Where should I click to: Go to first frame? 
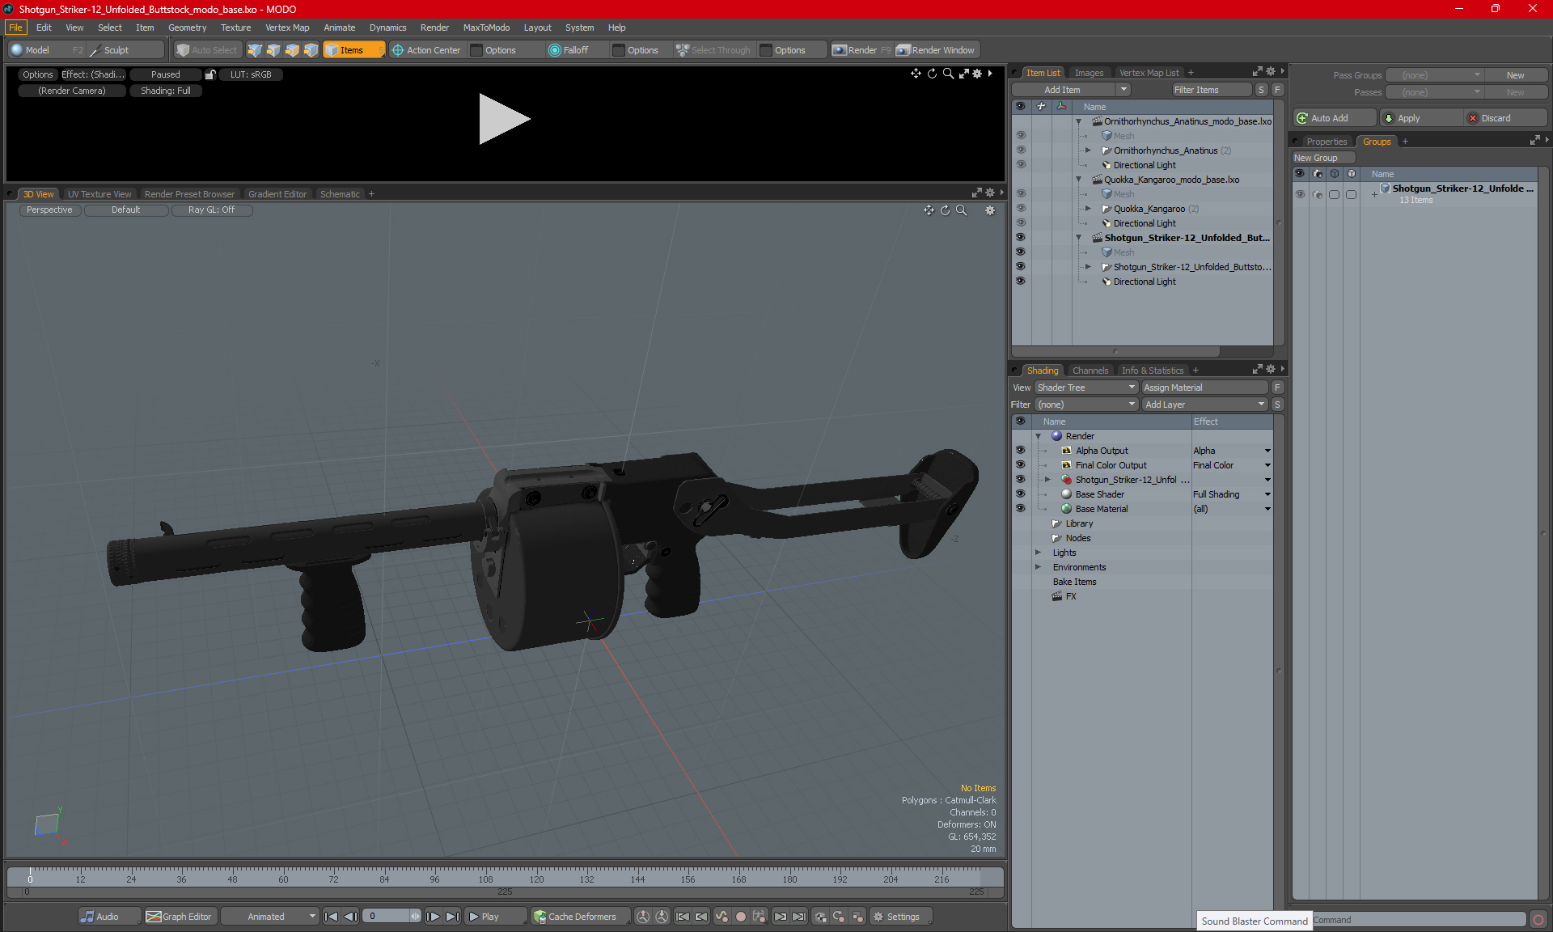pyautogui.click(x=331, y=917)
